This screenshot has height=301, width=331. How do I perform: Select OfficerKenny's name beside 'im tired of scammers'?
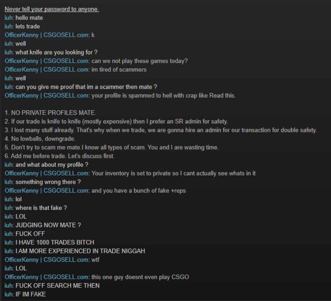pyautogui.click(x=47, y=70)
